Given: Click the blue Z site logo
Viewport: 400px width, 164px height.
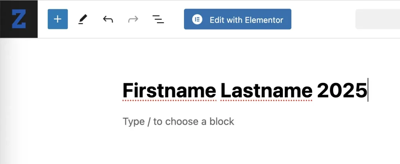Looking at the screenshot, I should (19, 19).
